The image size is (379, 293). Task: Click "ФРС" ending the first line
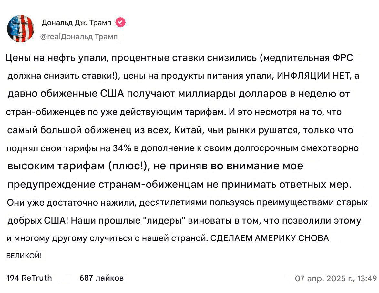[x=342, y=58]
